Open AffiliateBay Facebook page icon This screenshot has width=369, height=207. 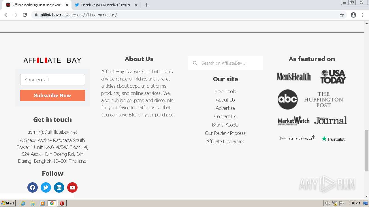(x=33, y=187)
